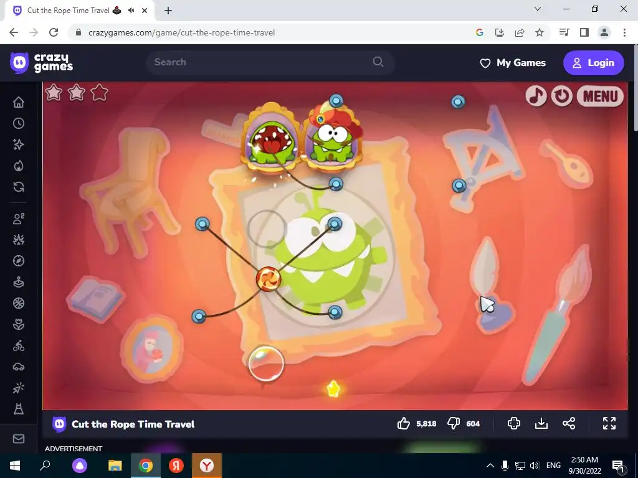This screenshot has width=638, height=478.
Task: Toggle the Chrome side panel
Action: coord(584,32)
